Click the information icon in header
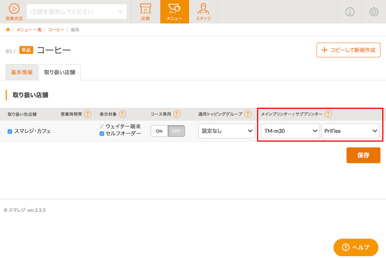386x258 pixels. point(350,12)
